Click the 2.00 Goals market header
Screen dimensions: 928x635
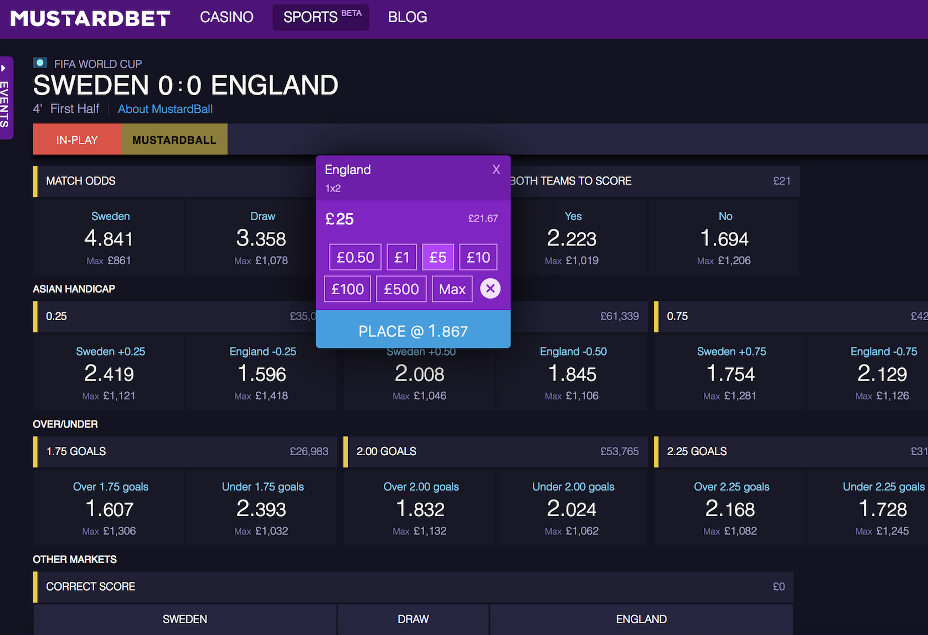(x=496, y=451)
